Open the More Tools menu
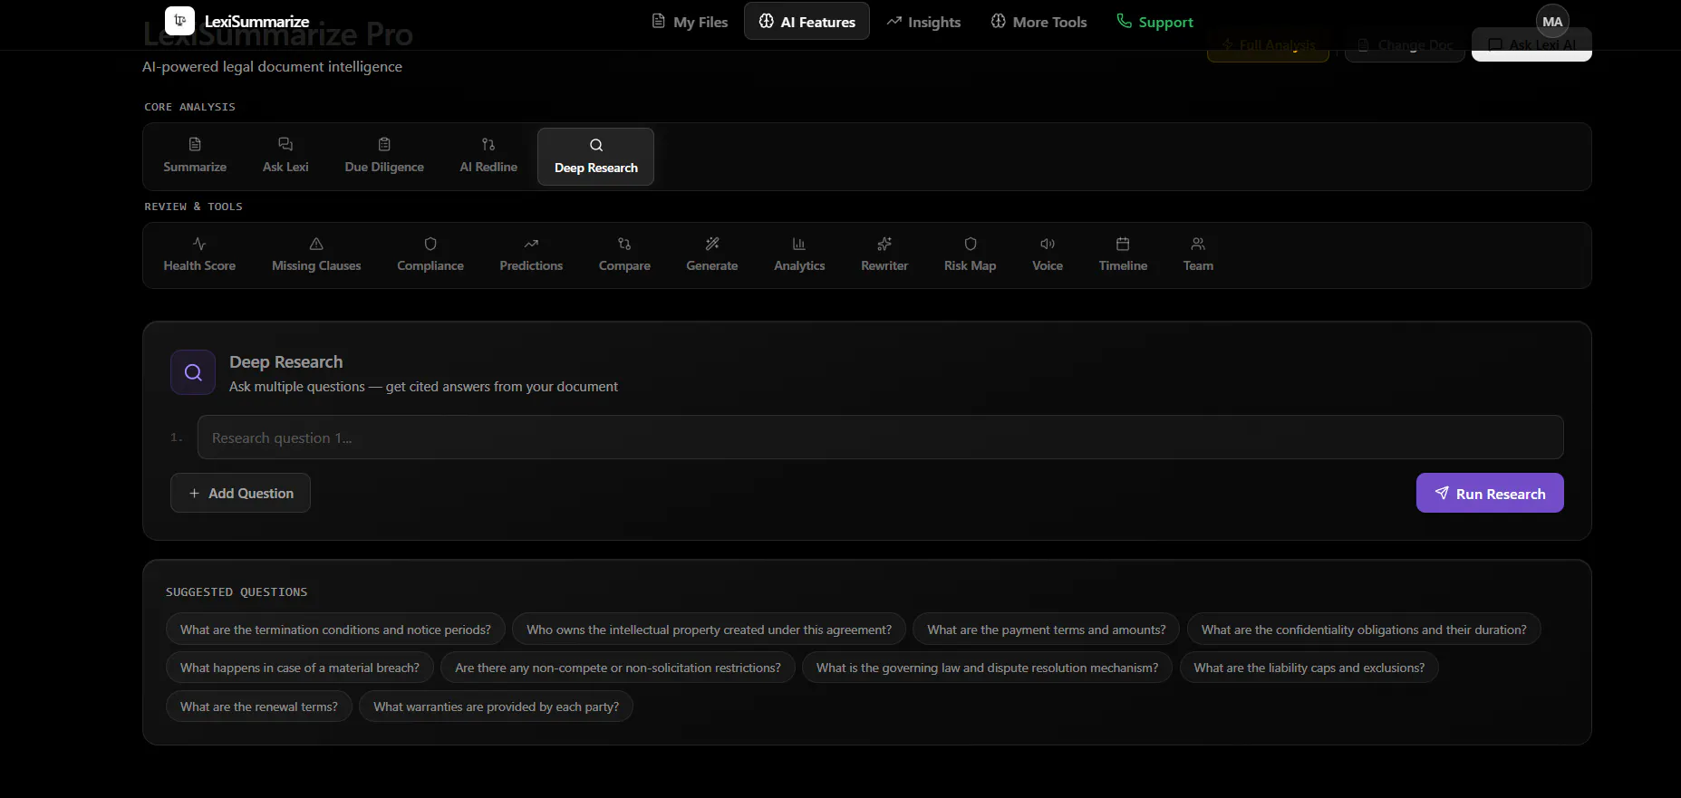 (x=1039, y=22)
